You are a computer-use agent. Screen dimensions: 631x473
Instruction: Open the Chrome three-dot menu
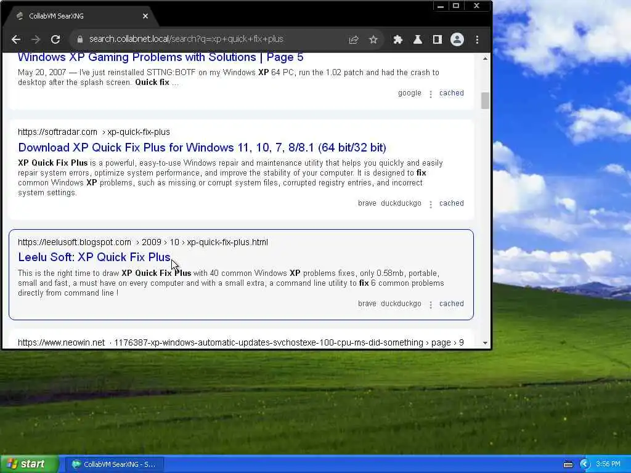478,39
